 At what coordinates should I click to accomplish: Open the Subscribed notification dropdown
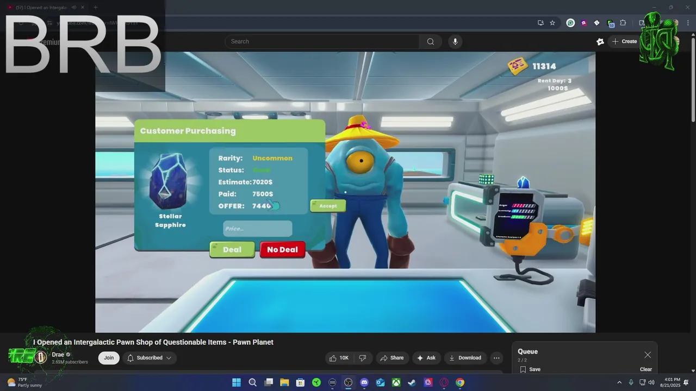click(150, 358)
